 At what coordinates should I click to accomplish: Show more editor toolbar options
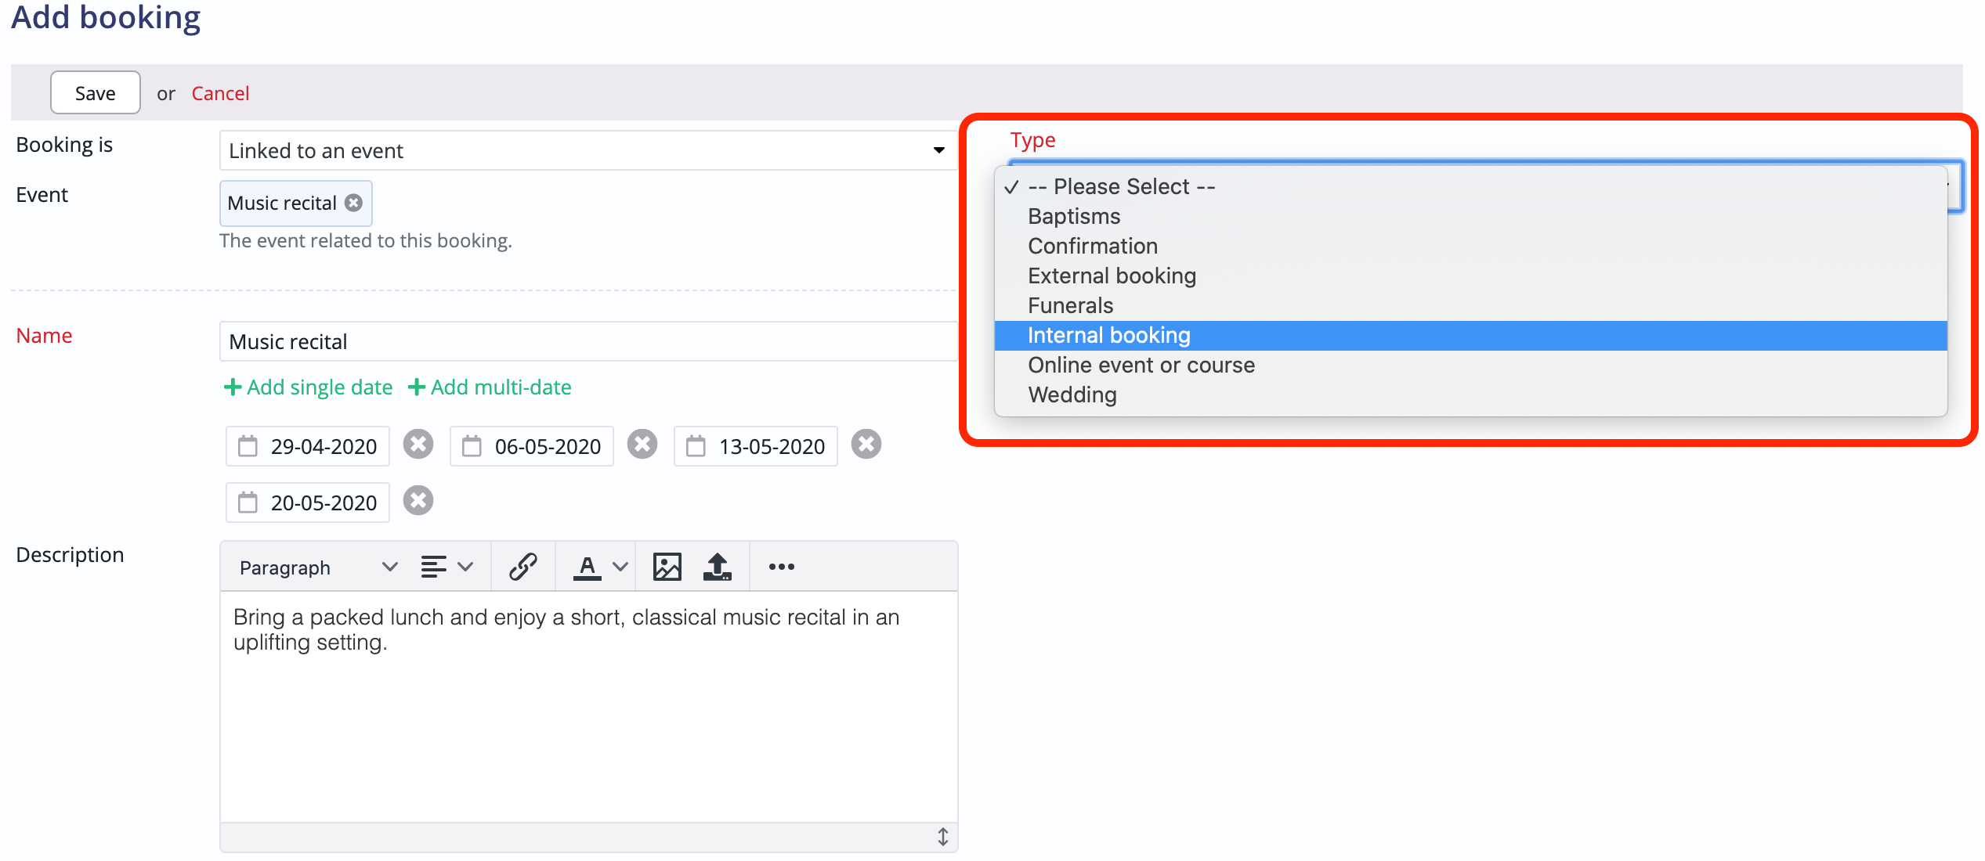[x=781, y=567]
